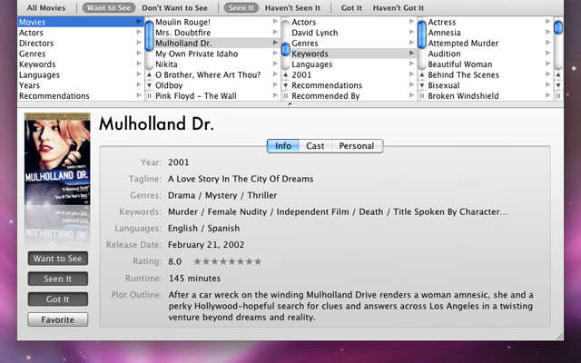This screenshot has height=363, width=581.
Task: Open the Personal tab
Action: tap(357, 145)
